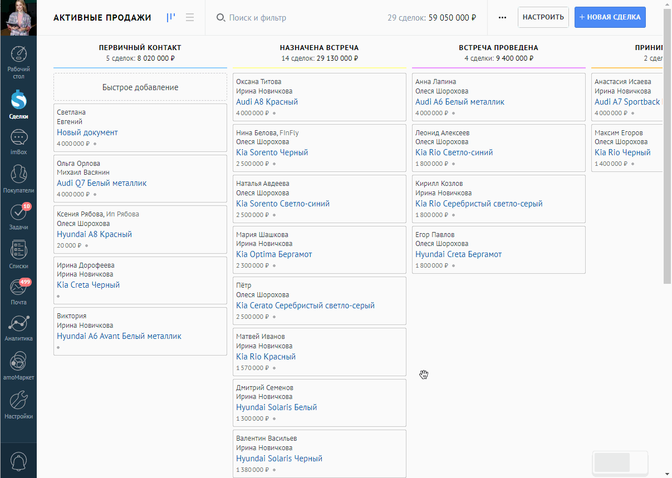Switch to pipeline board view icon
672x478 pixels.
click(171, 18)
